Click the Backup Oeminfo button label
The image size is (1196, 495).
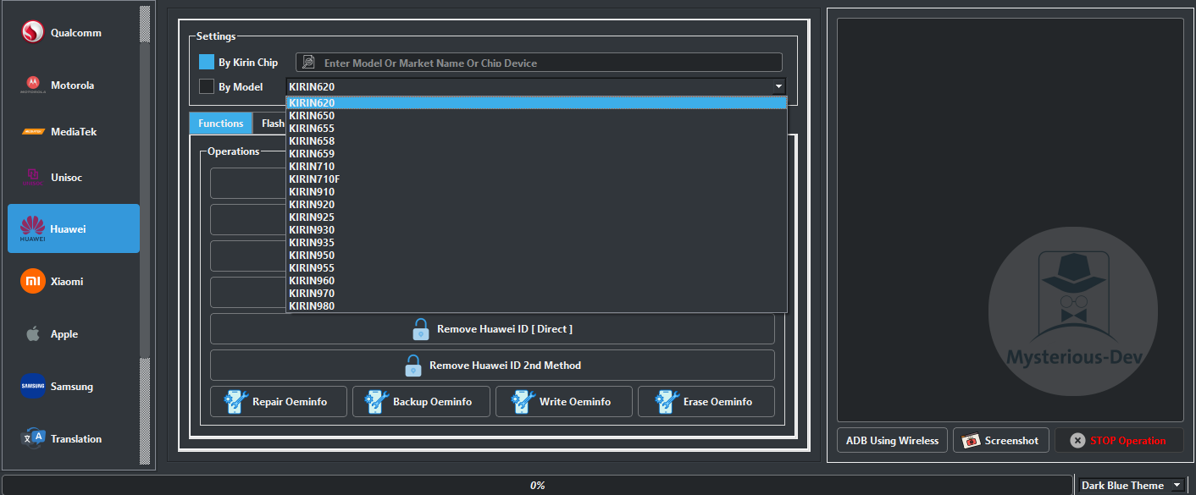click(432, 402)
